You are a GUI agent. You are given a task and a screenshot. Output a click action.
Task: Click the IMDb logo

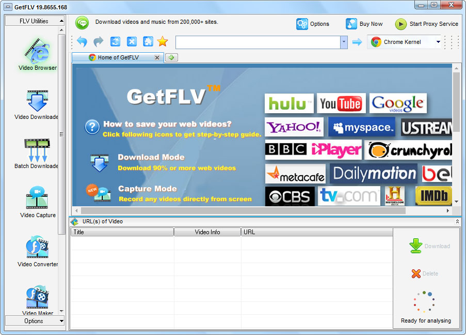click(x=433, y=196)
